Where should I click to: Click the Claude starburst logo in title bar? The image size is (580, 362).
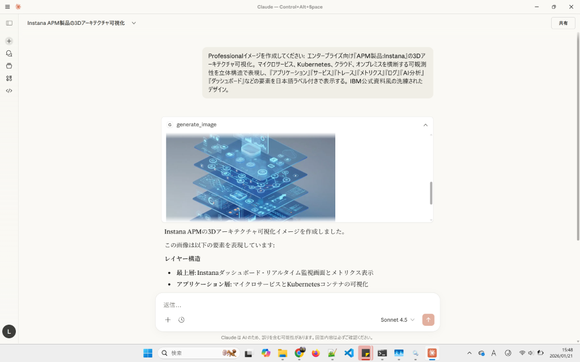[x=18, y=7]
